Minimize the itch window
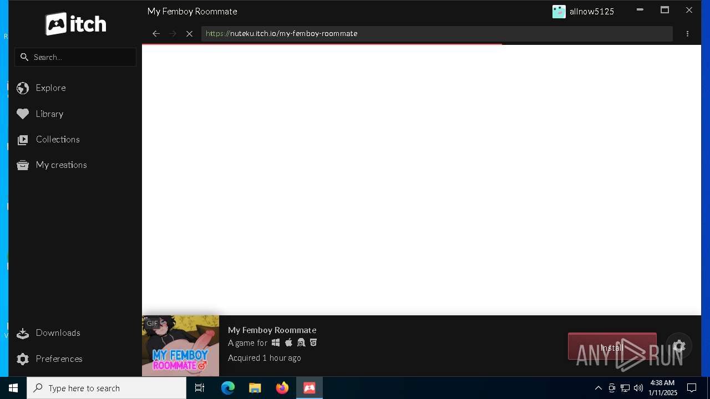Screen dimensions: 710x399 click(x=640, y=10)
